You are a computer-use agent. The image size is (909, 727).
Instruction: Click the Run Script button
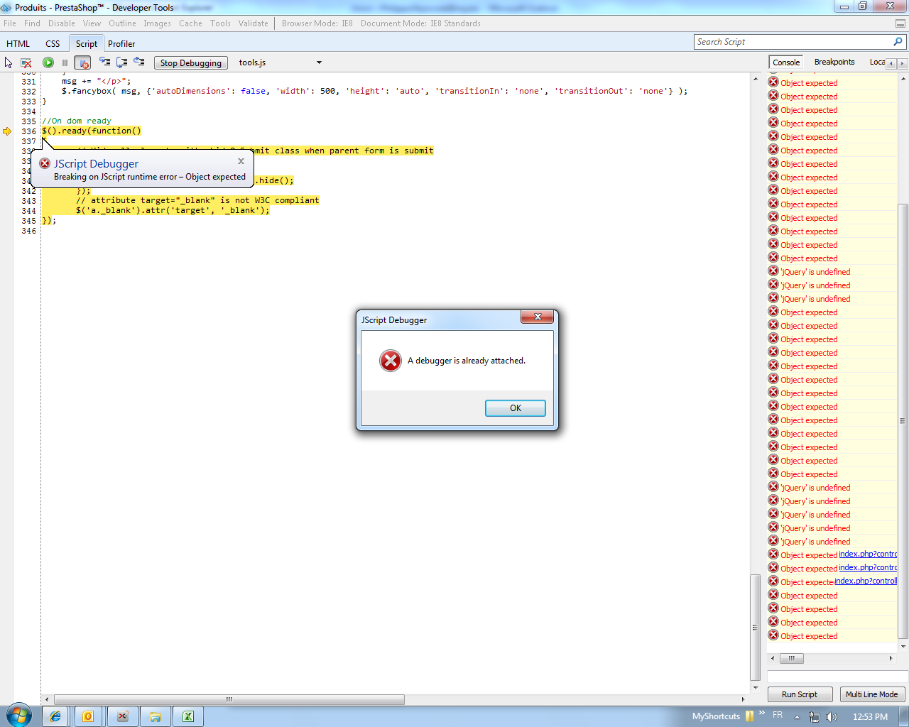click(x=800, y=694)
